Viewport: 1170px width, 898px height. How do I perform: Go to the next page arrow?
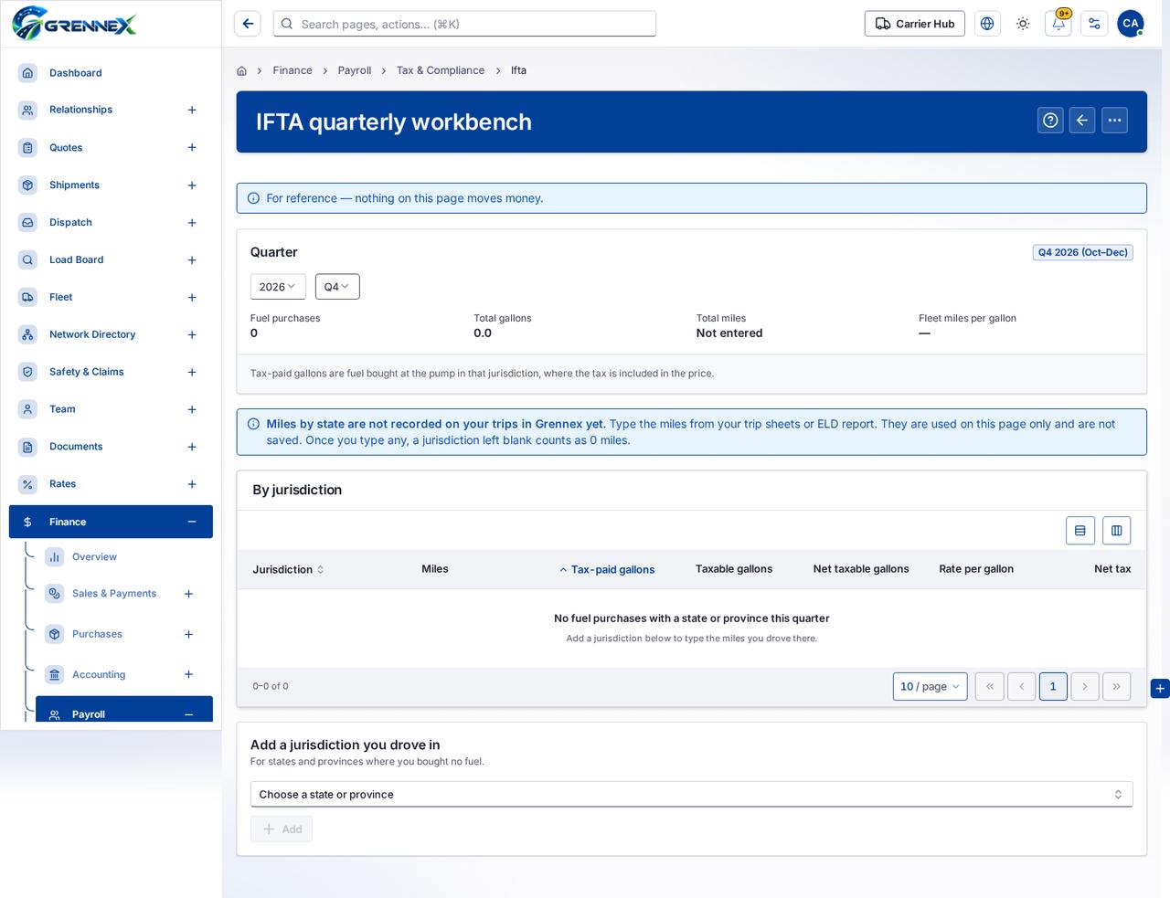(x=1085, y=687)
